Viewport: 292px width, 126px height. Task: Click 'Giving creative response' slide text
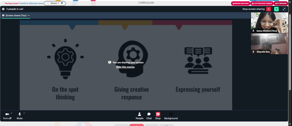(x=131, y=93)
